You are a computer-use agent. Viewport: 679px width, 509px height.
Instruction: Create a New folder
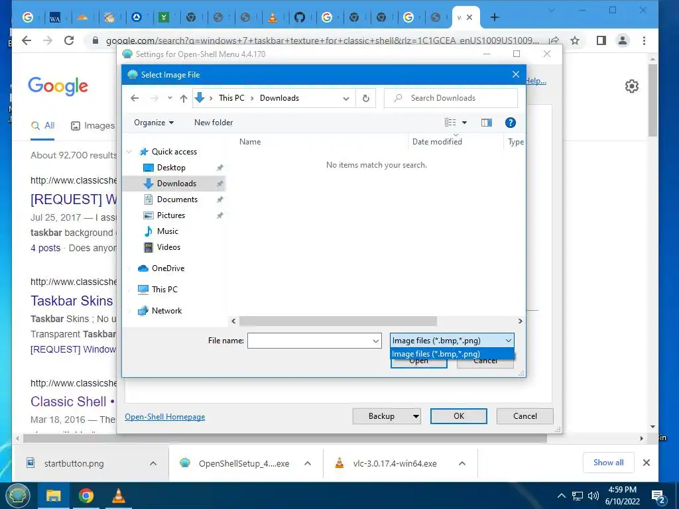214,123
